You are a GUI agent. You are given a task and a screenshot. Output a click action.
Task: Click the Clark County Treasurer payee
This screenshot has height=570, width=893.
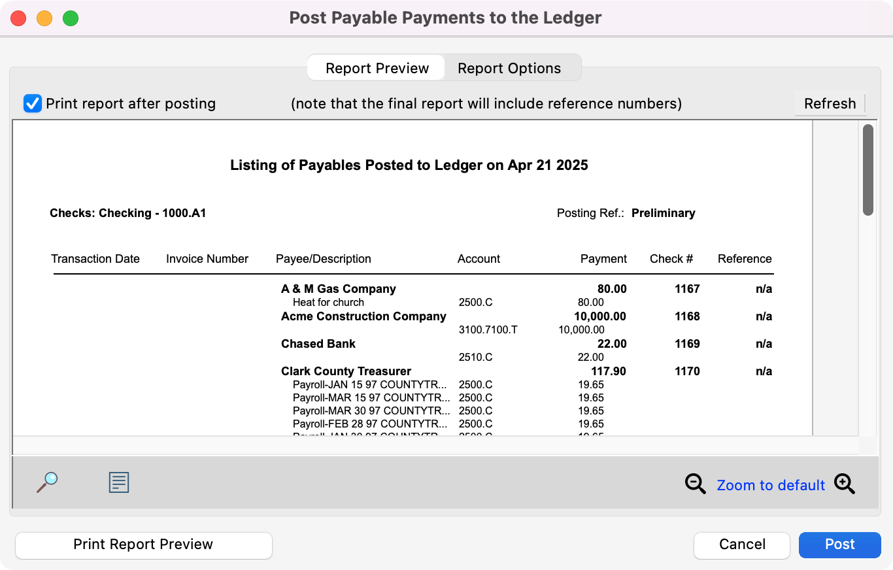tap(346, 371)
